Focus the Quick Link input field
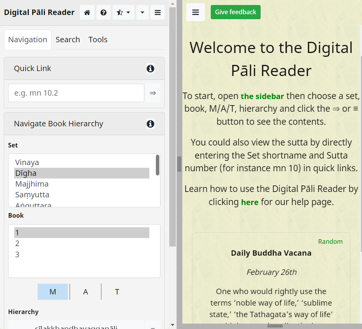Viewport: 362px width, 329px height. (x=76, y=93)
